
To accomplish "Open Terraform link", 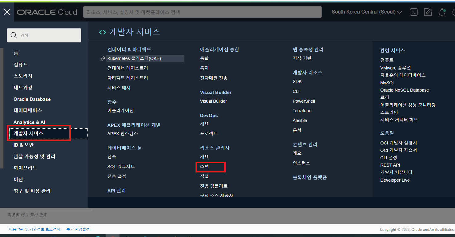I will click(302, 111).
